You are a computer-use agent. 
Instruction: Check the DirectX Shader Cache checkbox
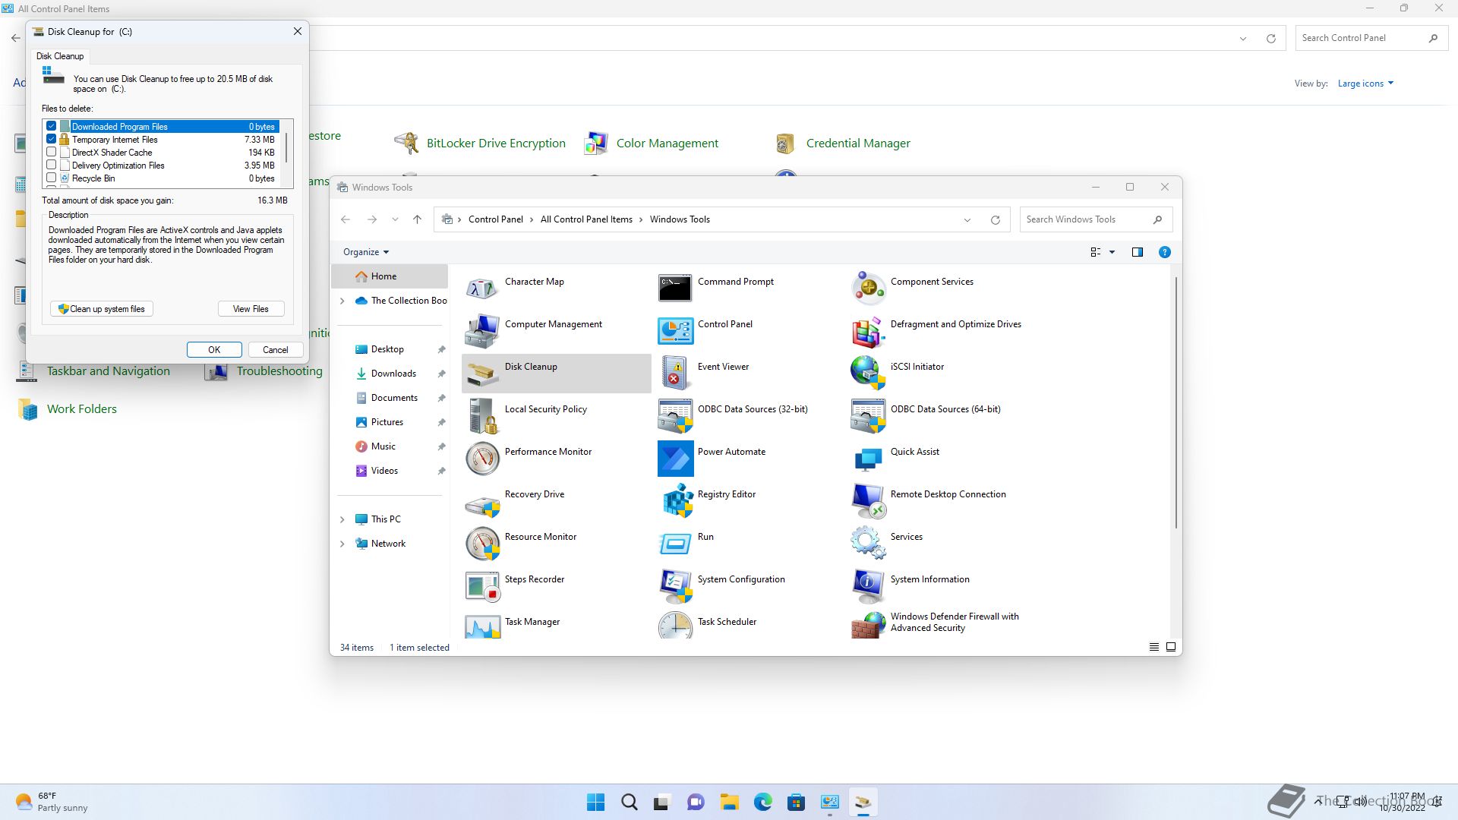52,153
